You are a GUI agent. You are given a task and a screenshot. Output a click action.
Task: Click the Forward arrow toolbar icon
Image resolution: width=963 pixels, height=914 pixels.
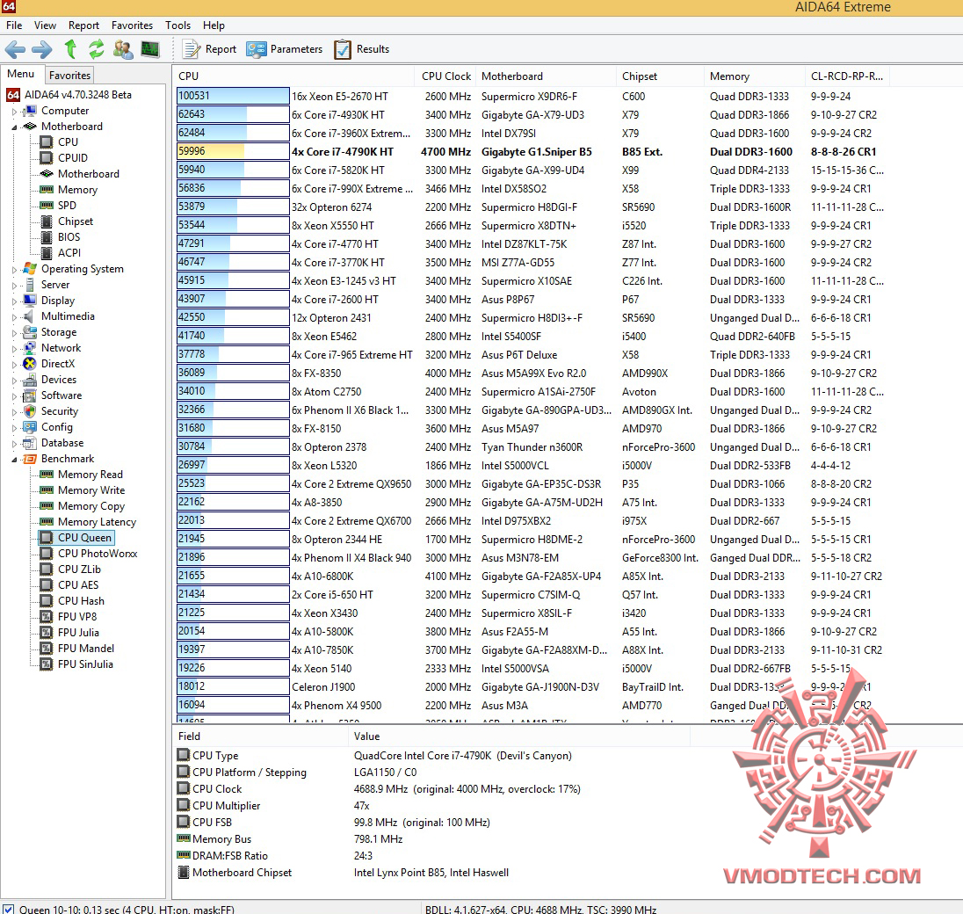(x=42, y=49)
